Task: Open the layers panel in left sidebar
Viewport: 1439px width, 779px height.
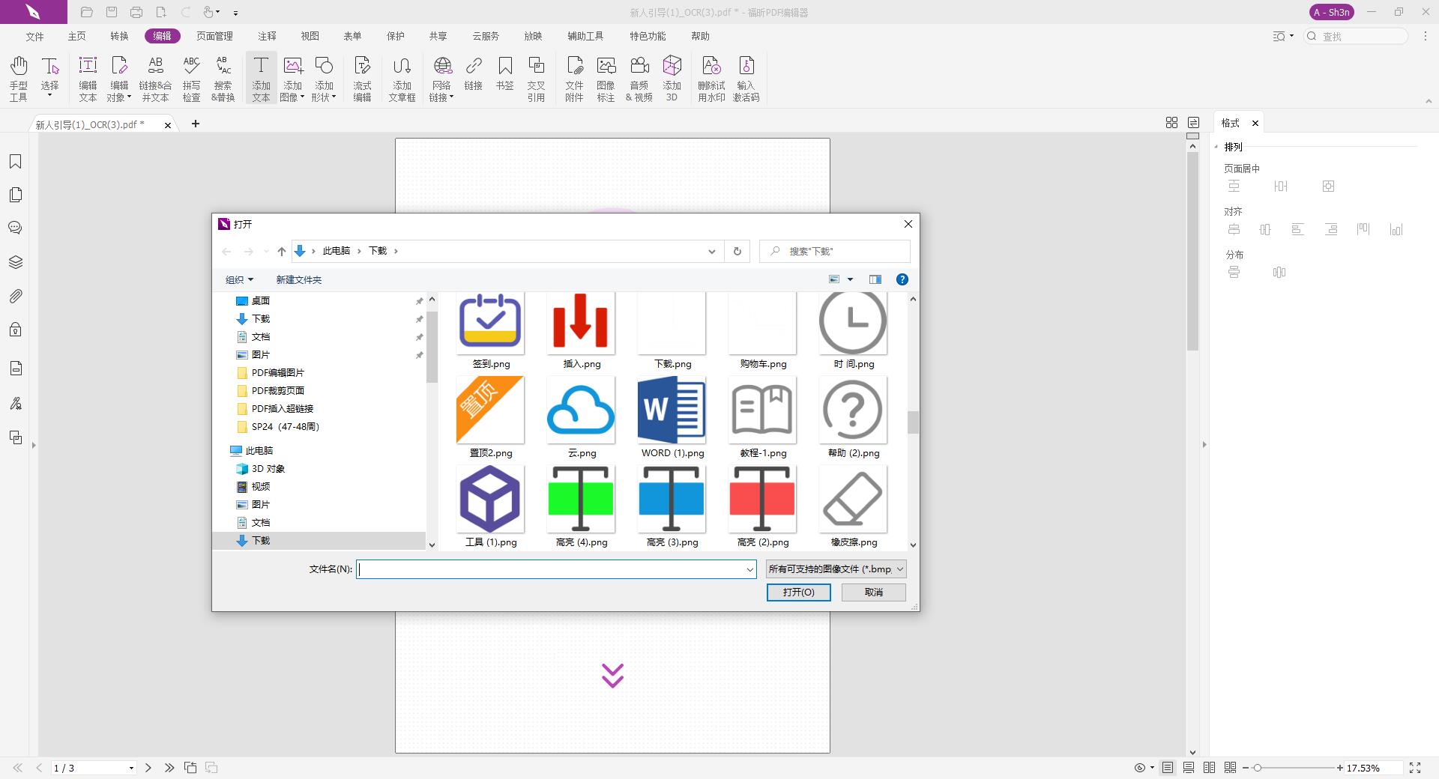Action: (x=16, y=262)
